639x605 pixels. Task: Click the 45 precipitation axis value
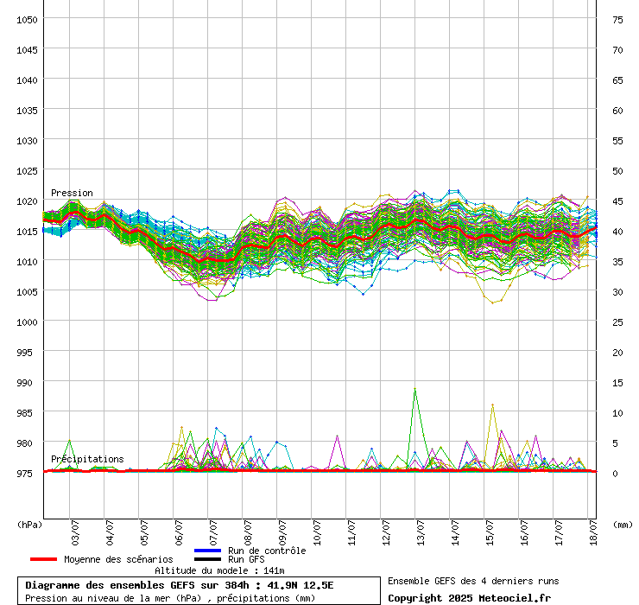[x=617, y=201]
